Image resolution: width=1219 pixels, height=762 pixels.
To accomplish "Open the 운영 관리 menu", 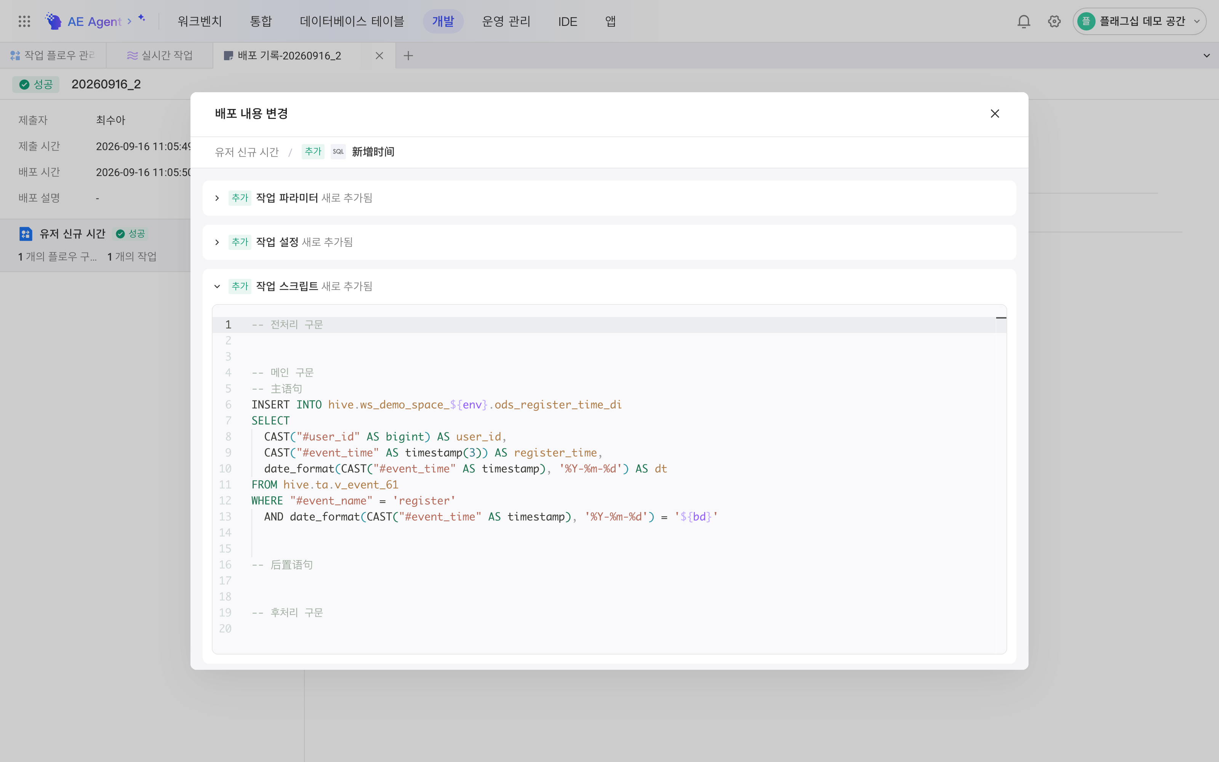I will [x=506, y=21].
